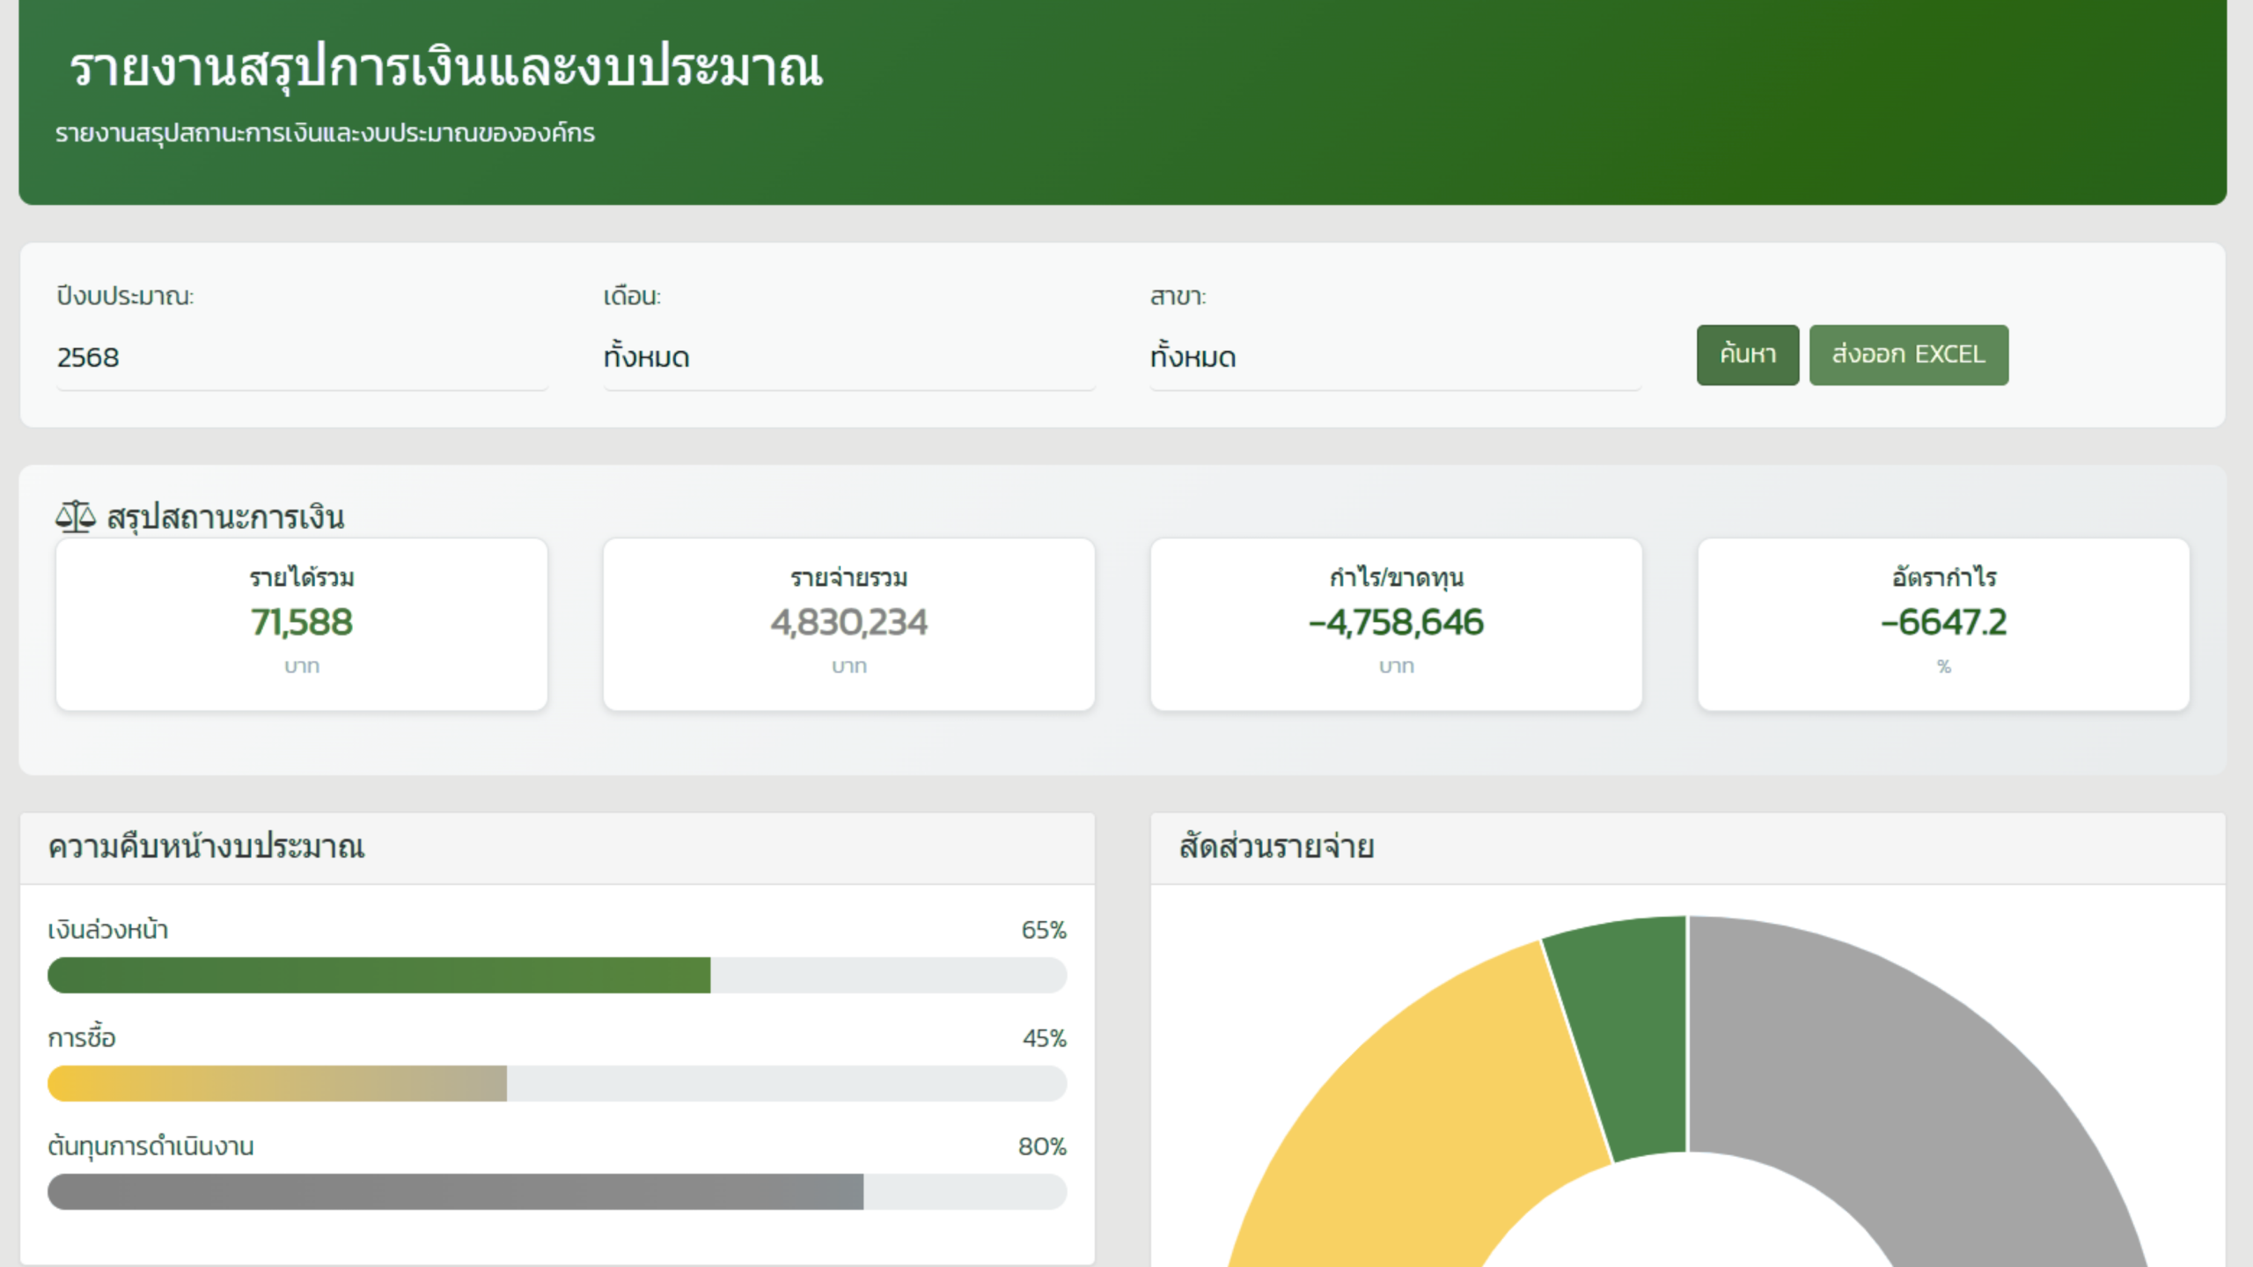Viewport: 2253px width, 1267px height.
Task: Click the รายจ่ายรวม total expense card
Action: coord(848,624)
